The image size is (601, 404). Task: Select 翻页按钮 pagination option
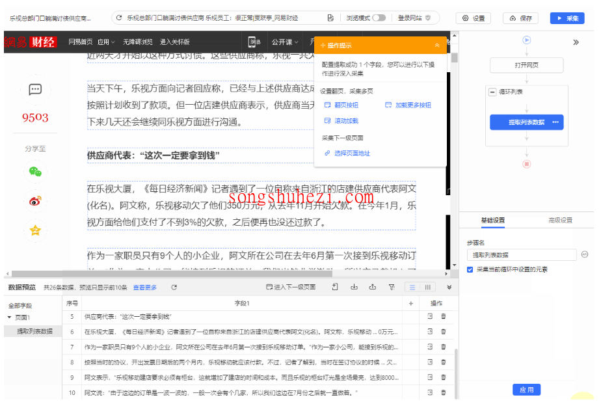point(341,105)
